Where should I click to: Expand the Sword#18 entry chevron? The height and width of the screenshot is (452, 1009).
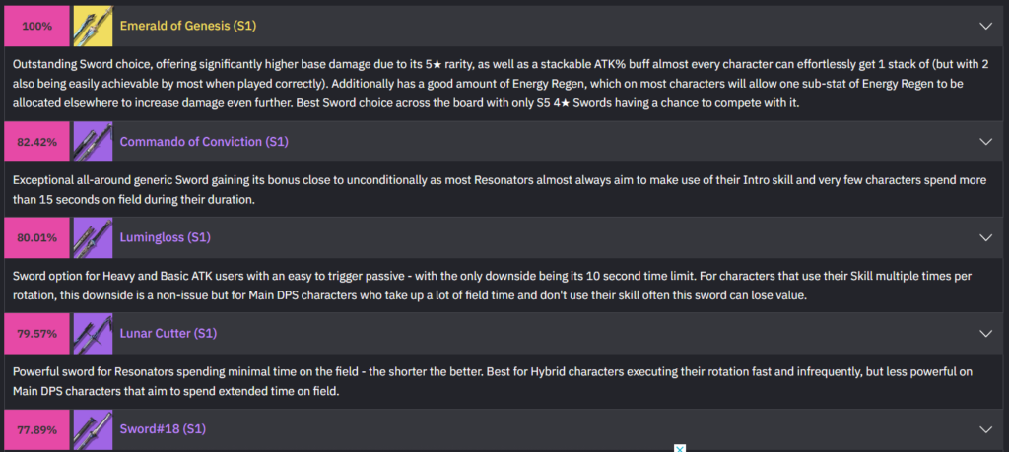tap(985, 429)
